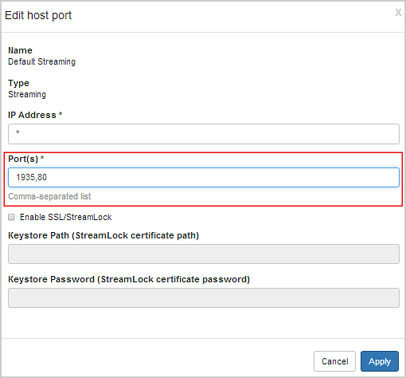Click the Enable SSL/StreamLock label text
This screenshot has height=378, width=406.
point(66,217)
